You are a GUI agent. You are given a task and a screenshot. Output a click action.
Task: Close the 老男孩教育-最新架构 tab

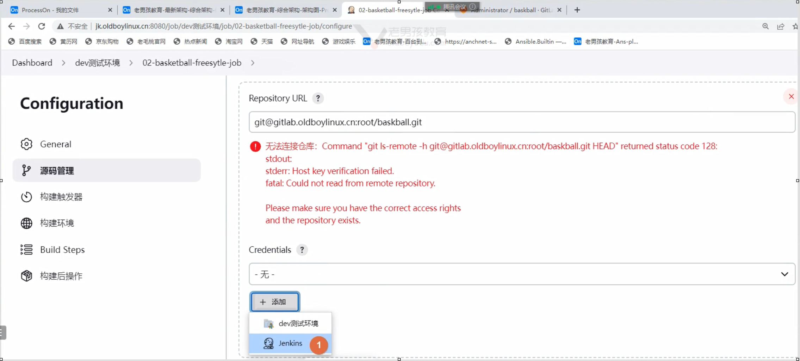[222, 10]
